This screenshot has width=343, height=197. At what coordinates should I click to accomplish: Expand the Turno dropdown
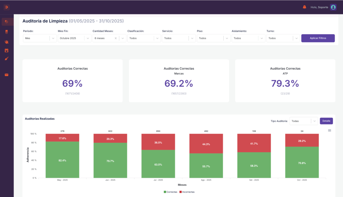coord(283,38)
